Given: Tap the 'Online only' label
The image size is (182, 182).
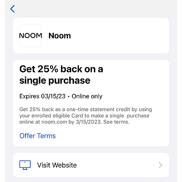Looking at the screenshot, I should pos(87,96).
